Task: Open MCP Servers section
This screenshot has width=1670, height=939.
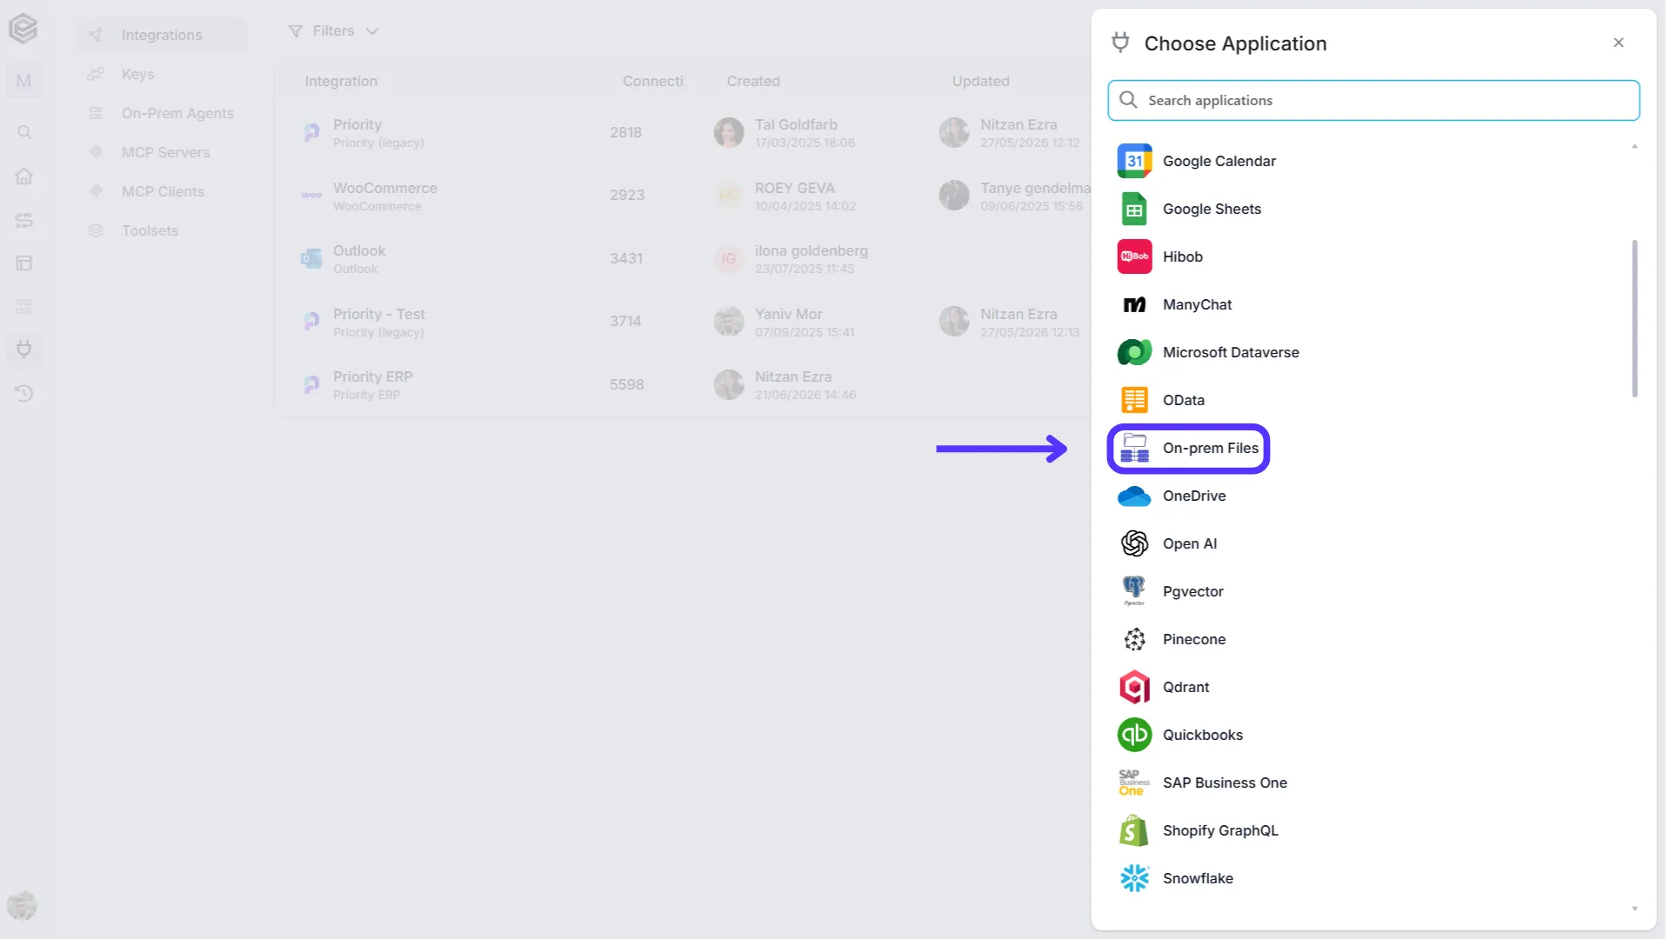Action: click(x=161, y=152)
